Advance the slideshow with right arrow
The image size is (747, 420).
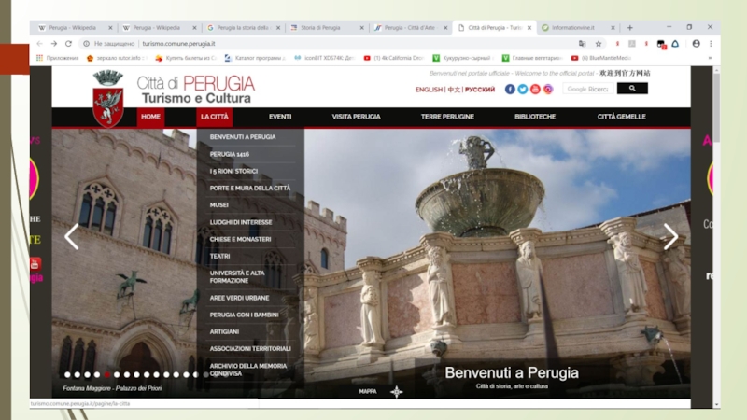point(670,237)
